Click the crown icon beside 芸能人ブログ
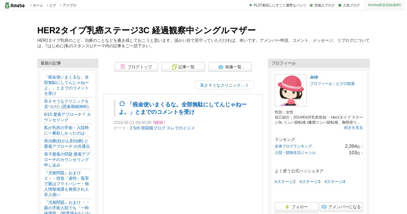The height and width of the screenshot is (214, 407). (x=311, y=5)
